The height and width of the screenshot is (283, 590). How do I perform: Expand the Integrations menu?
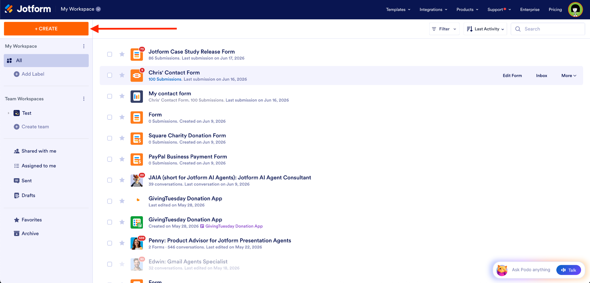coord(433,10)
